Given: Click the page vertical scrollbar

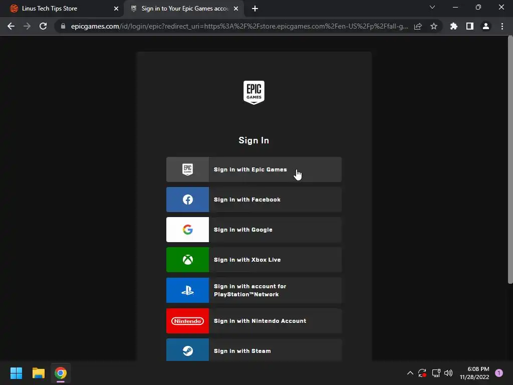Looking at the screenshot, I should click(510, 160).
